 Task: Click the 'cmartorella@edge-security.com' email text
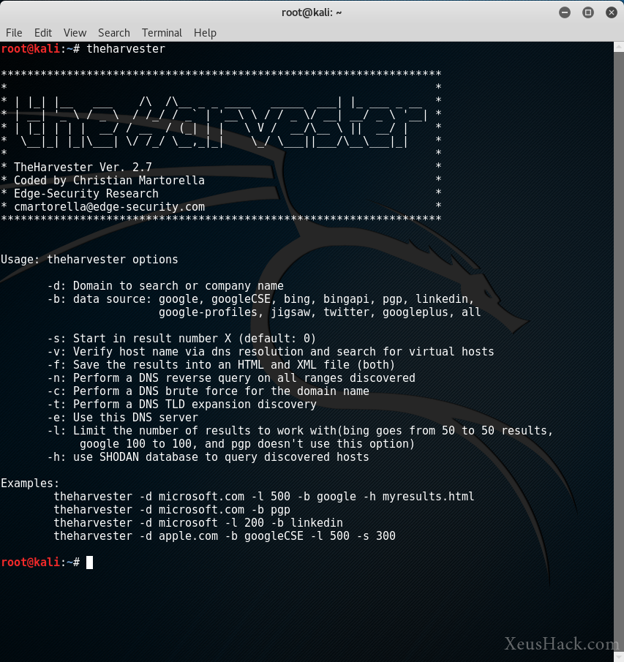coord(109,207)
